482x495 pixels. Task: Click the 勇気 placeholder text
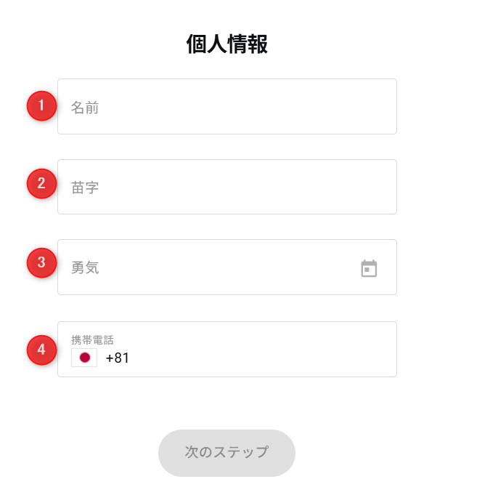pyautogui.click(x=85, y=267)
